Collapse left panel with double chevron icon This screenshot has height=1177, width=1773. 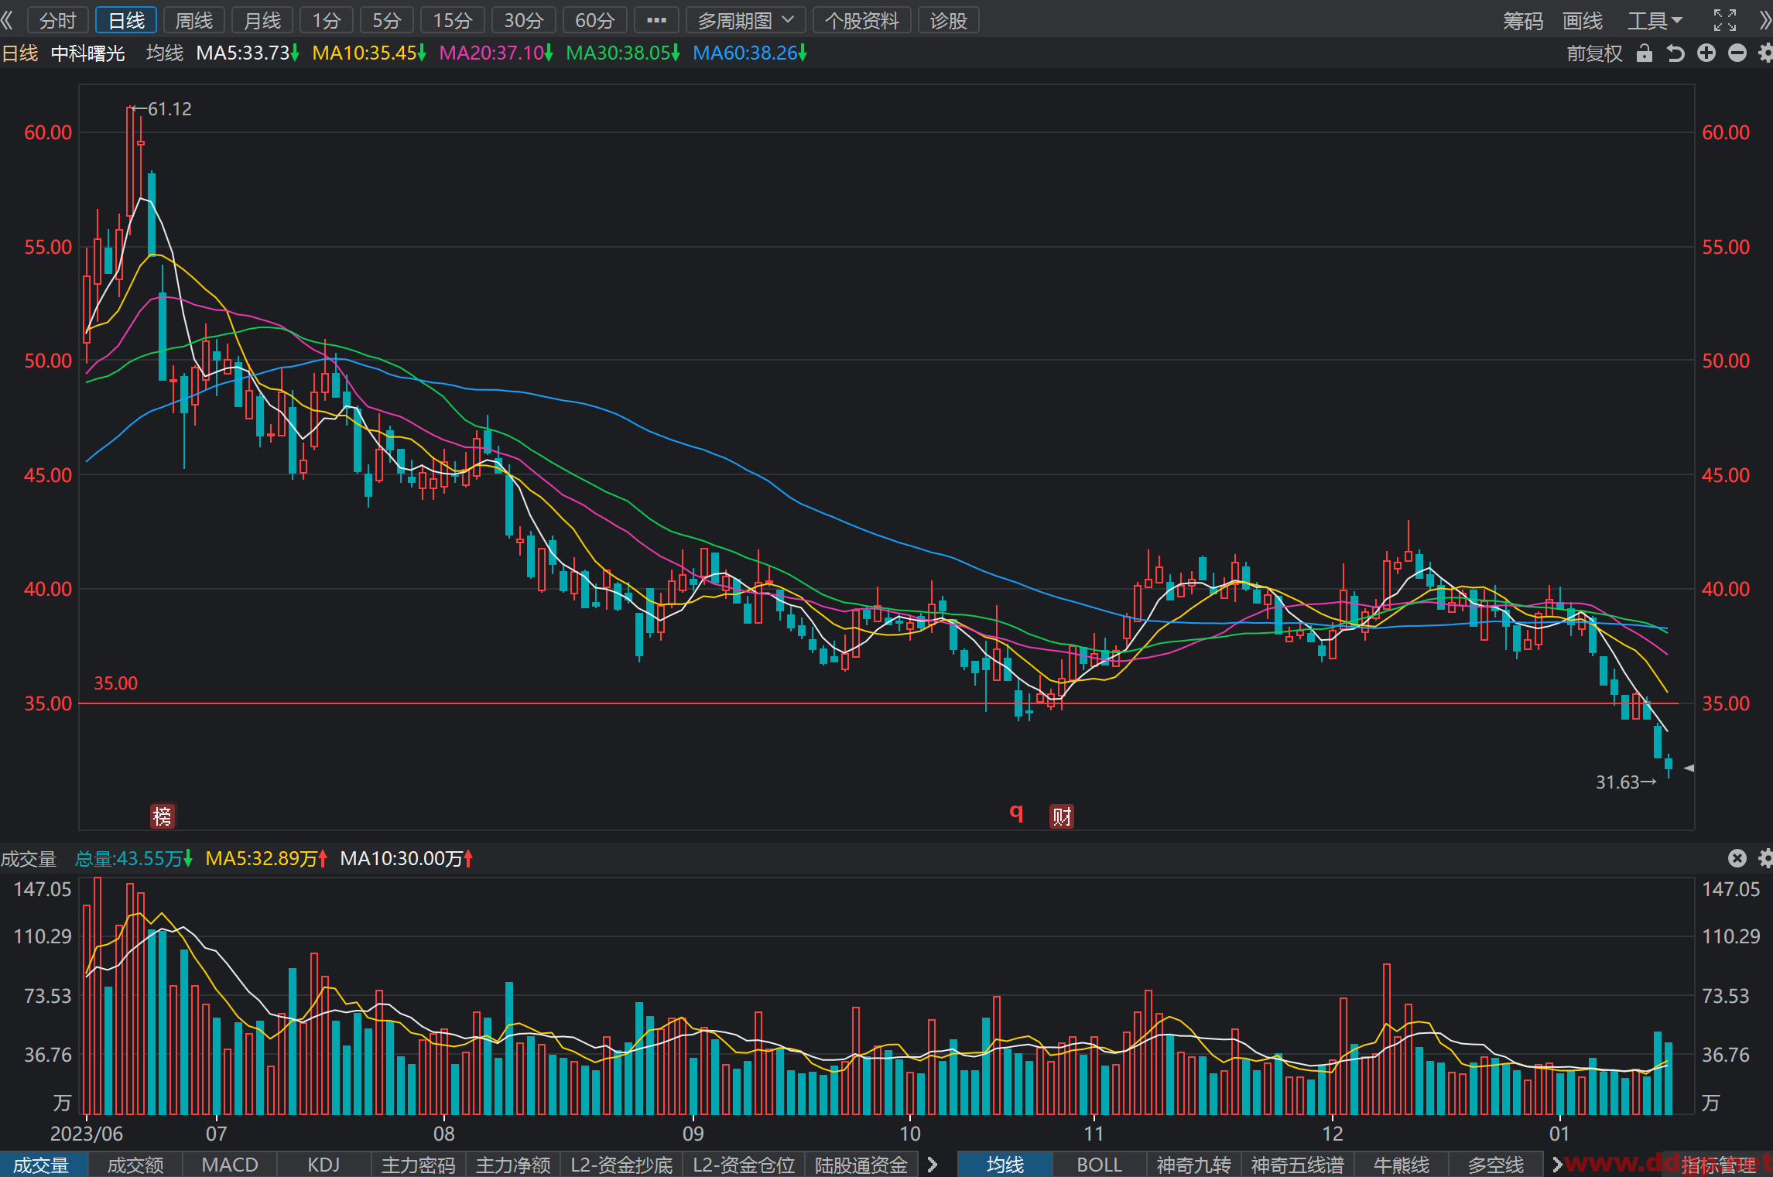pyautogui.click(x=7, y=20)
